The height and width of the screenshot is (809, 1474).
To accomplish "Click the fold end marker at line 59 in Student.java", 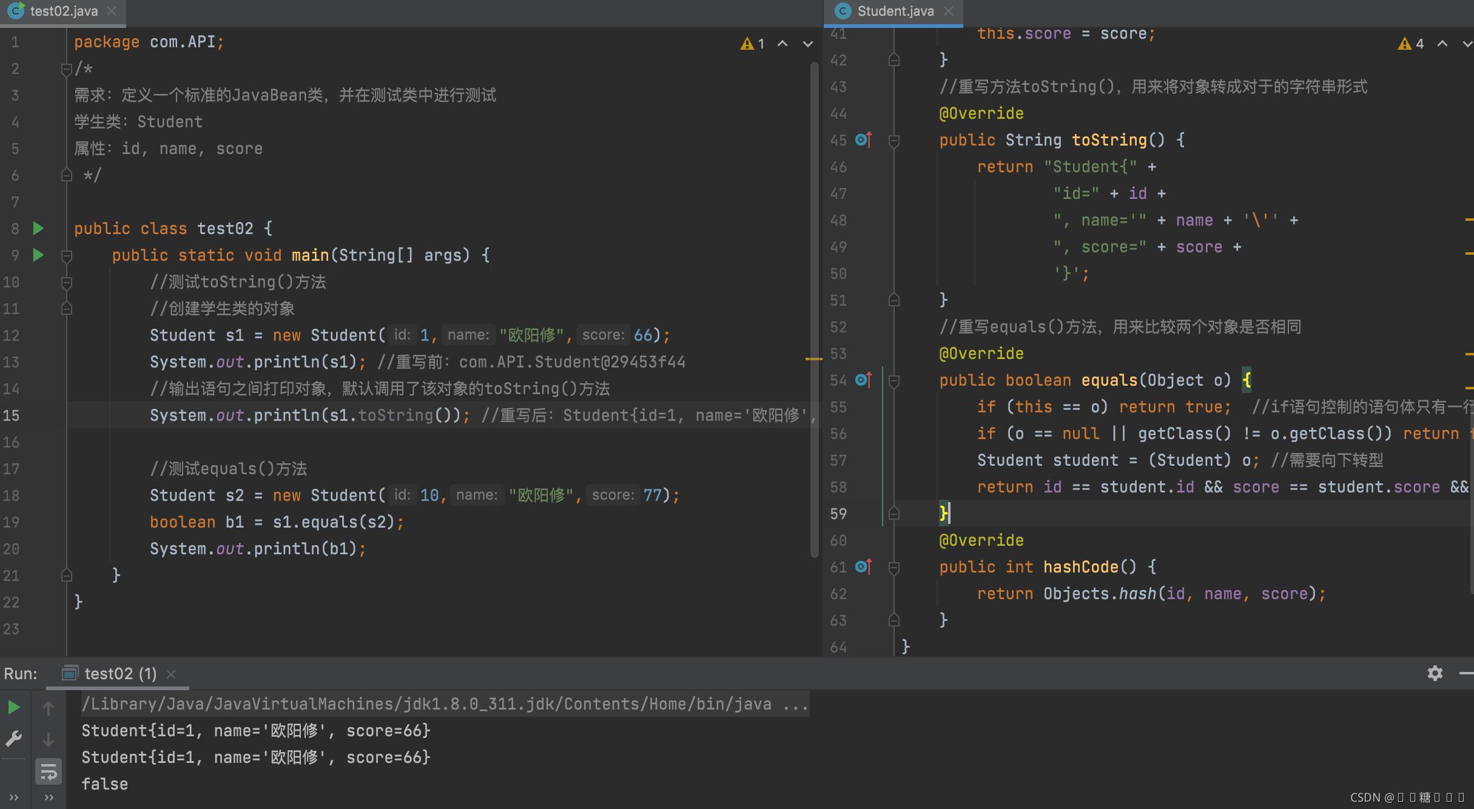I will 893,513.
